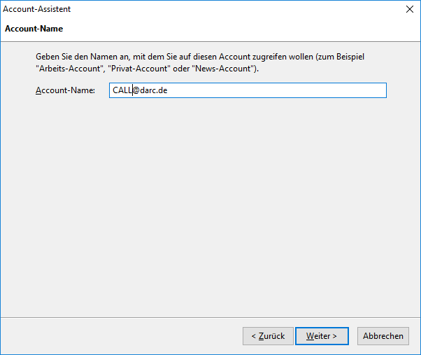Click the "Privat-Account" example text
The image size is (421, 355).
139,69
